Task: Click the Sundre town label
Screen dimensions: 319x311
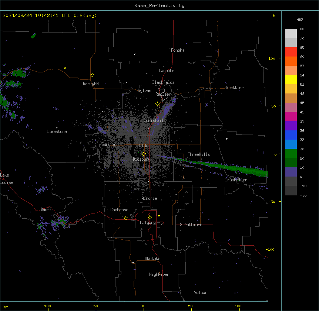Action: (x=108, y=144)
